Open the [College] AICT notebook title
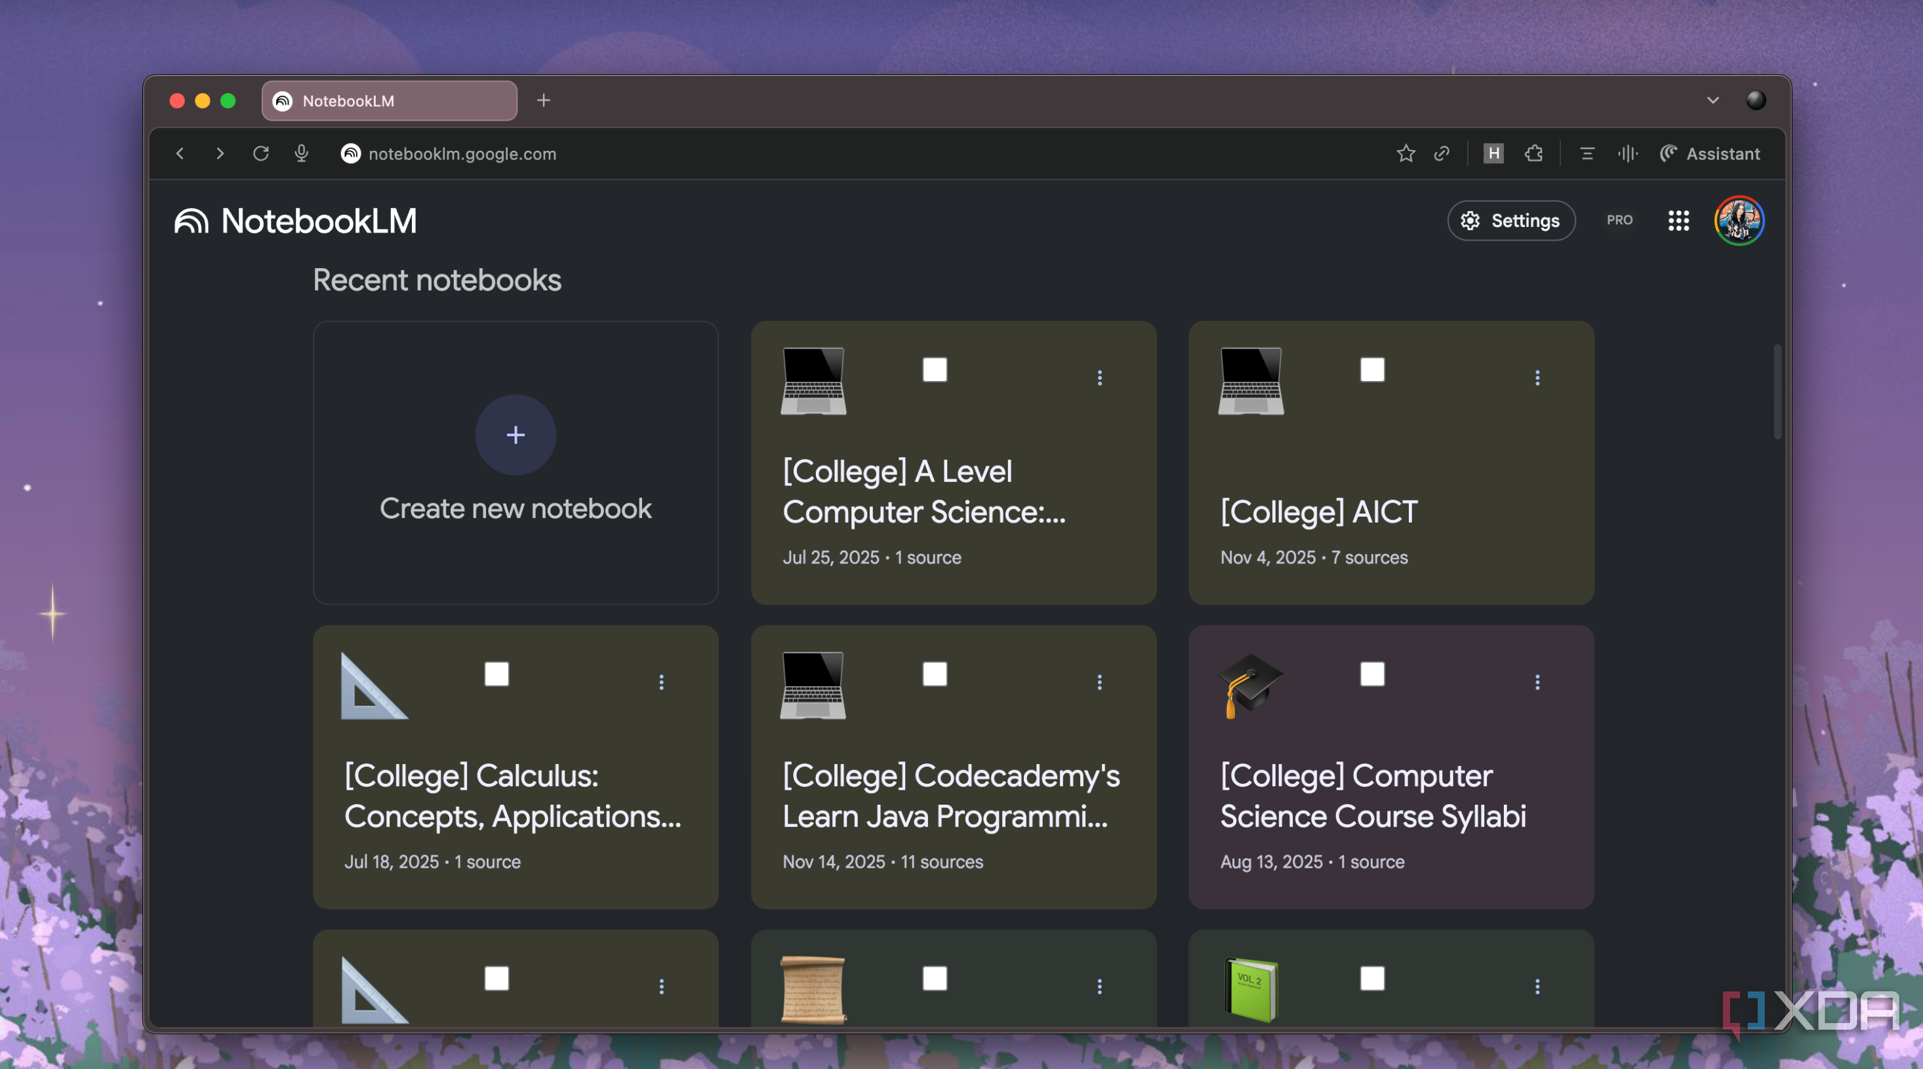This screenshot has height=1069, width=1923. (x=1318, y=512)
